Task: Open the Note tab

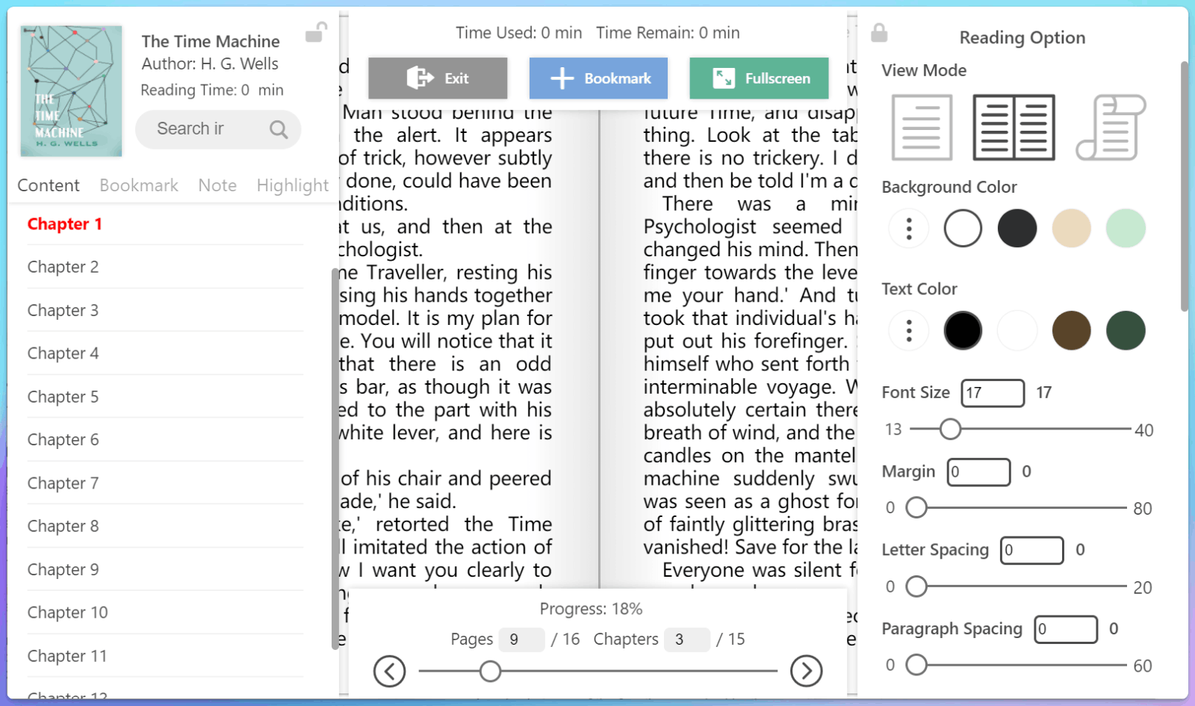Action: [217, 185]
